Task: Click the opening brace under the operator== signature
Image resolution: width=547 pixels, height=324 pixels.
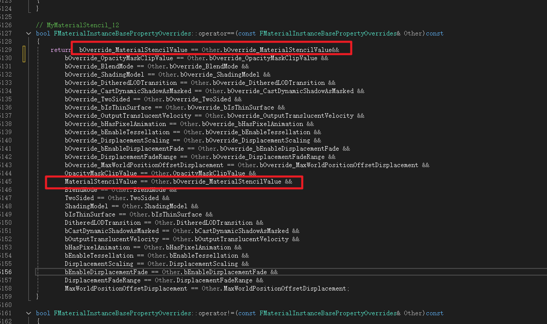Action: pos(38,42)
